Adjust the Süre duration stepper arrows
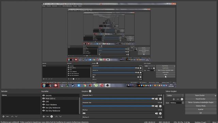Screen dimensions: 218x123 (x=183, y=103)
